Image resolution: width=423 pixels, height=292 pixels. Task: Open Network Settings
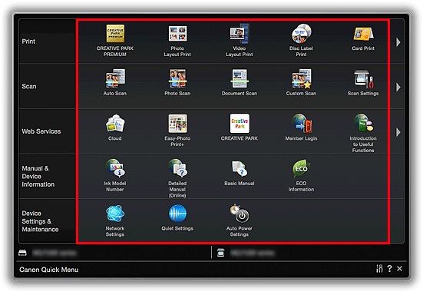(x=115, y=221)
